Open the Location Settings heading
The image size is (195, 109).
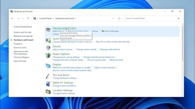click(62, 90)
